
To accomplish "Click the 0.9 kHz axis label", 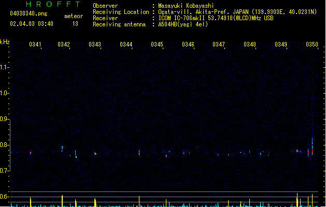I will (4, 119).
